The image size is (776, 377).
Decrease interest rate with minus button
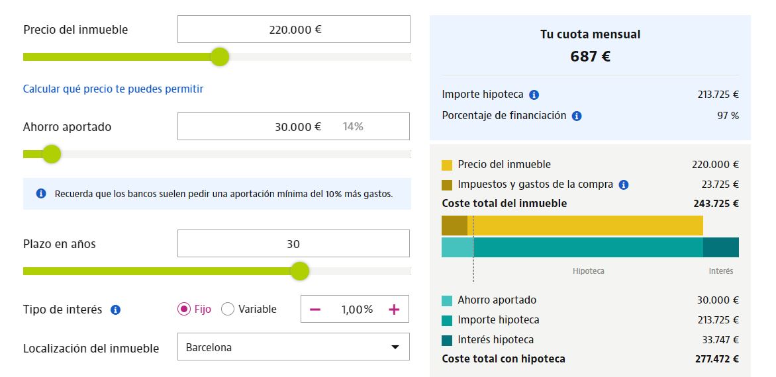click(x=315, y=309)
